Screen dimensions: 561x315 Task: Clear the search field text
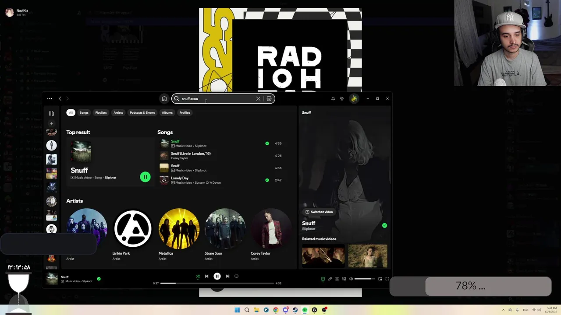[x=258, y=98]
